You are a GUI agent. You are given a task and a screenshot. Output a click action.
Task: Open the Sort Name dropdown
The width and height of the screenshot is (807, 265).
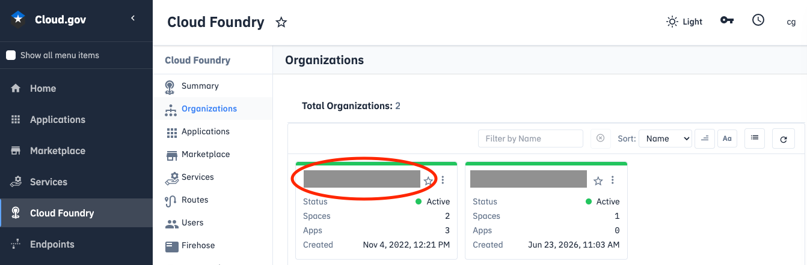tap(665, 138)
